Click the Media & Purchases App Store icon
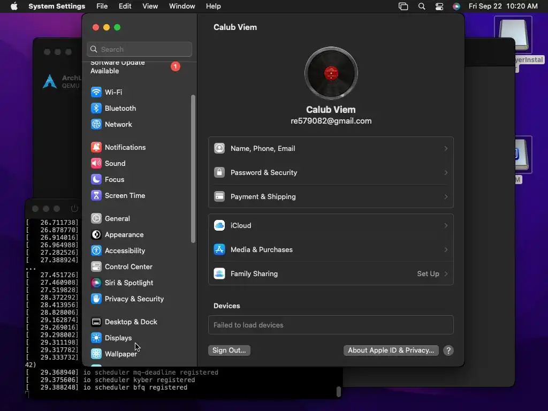Image resolution: width=548 pixels, height=411 pixels. [x=219, y=250]
